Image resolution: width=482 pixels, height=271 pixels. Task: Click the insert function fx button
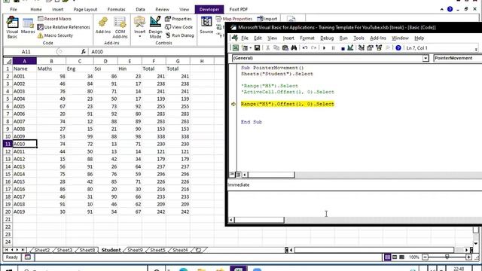[84, 52]
